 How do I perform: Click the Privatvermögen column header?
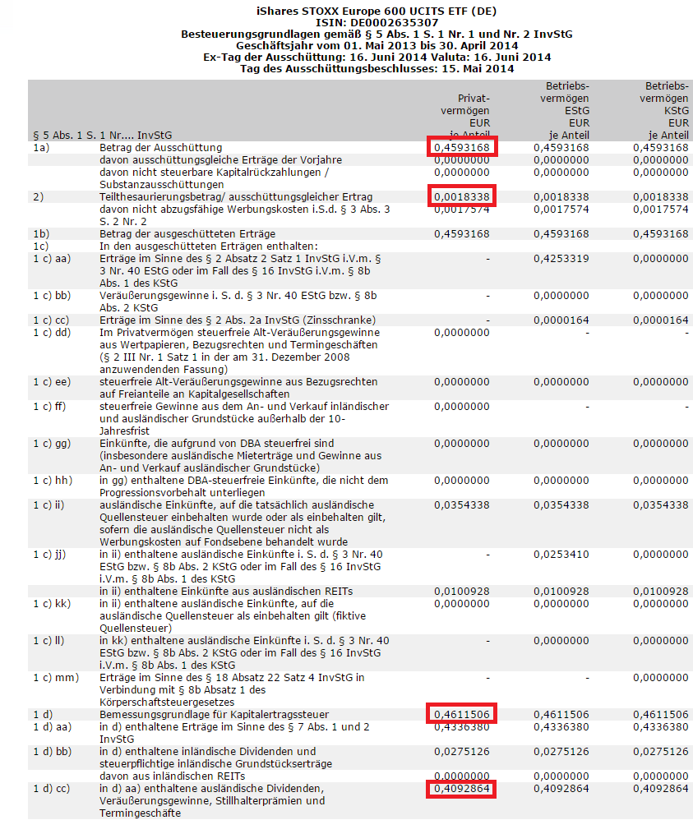[464, 117]
